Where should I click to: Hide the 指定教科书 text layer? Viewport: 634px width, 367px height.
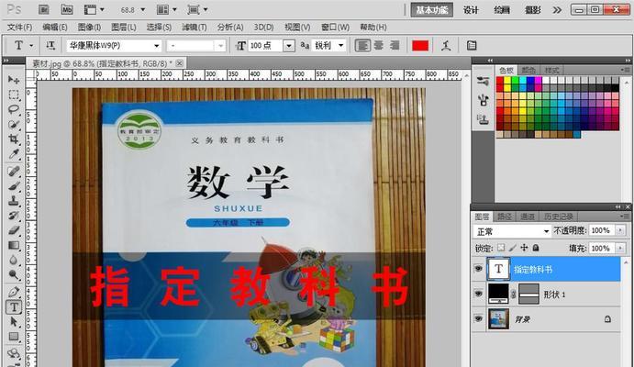click(478, 269)
